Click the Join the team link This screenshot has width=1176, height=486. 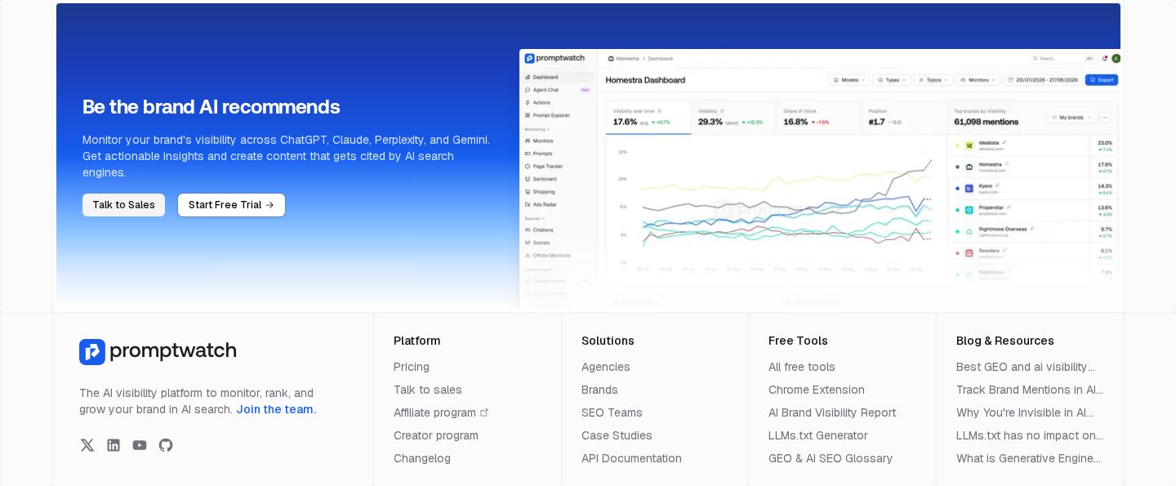coord(274,409)
